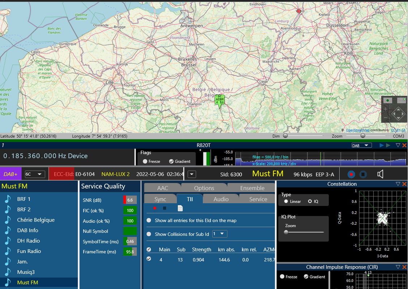The width and height of the screenshot is (408, 289).
Task: Click the green 6C 6104 transmitter marker on the map
Action: pyautogui.click(x=220, y=100)
